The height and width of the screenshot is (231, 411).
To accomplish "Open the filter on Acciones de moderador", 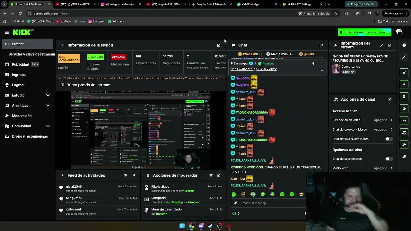I will [211, 175].
